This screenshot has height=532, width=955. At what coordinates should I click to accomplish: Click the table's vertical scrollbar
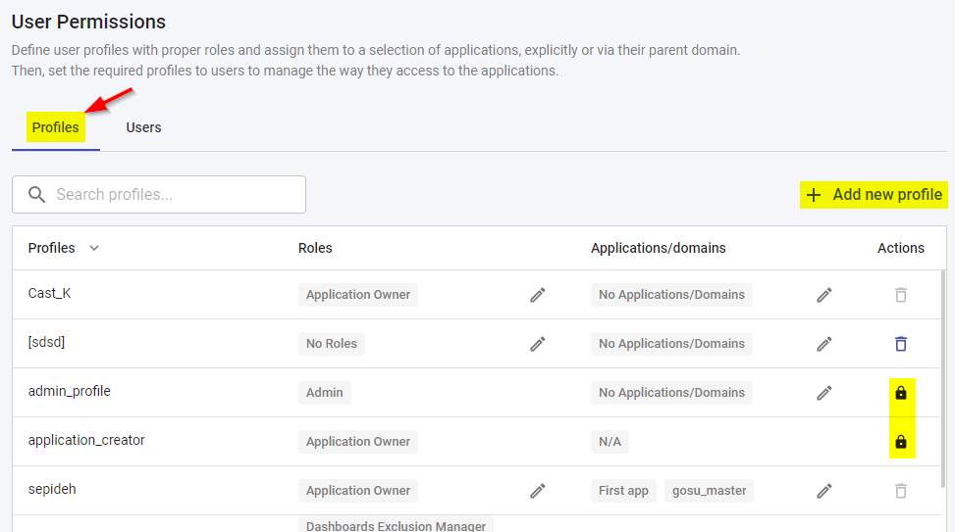pos(942,392)
